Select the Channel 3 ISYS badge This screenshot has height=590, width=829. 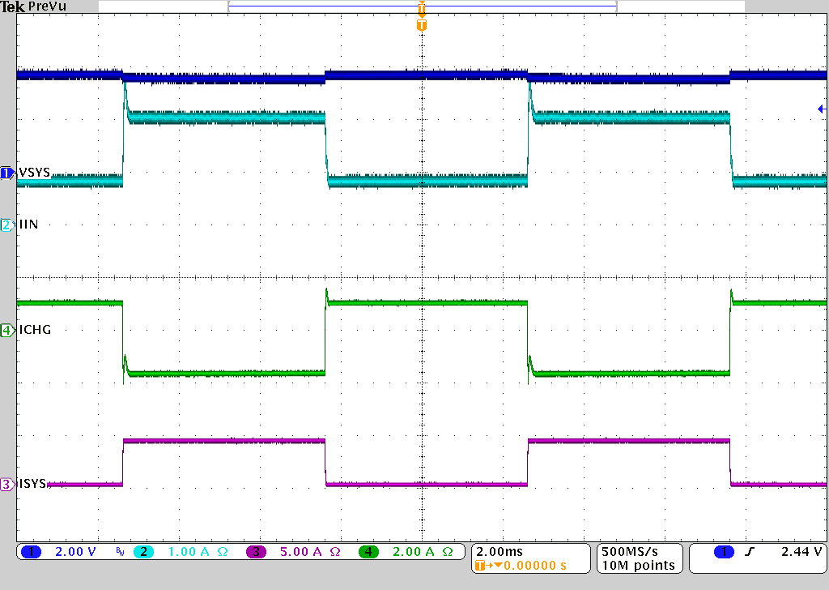(6, 483)
